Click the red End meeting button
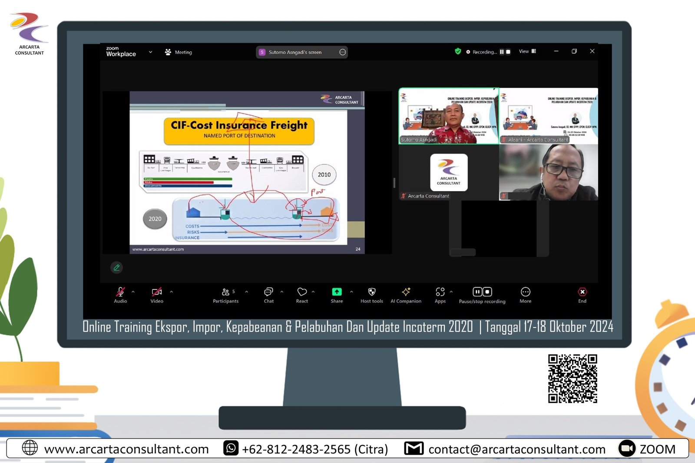This screenshot has width=695, height=463. [x=582, y=292]
